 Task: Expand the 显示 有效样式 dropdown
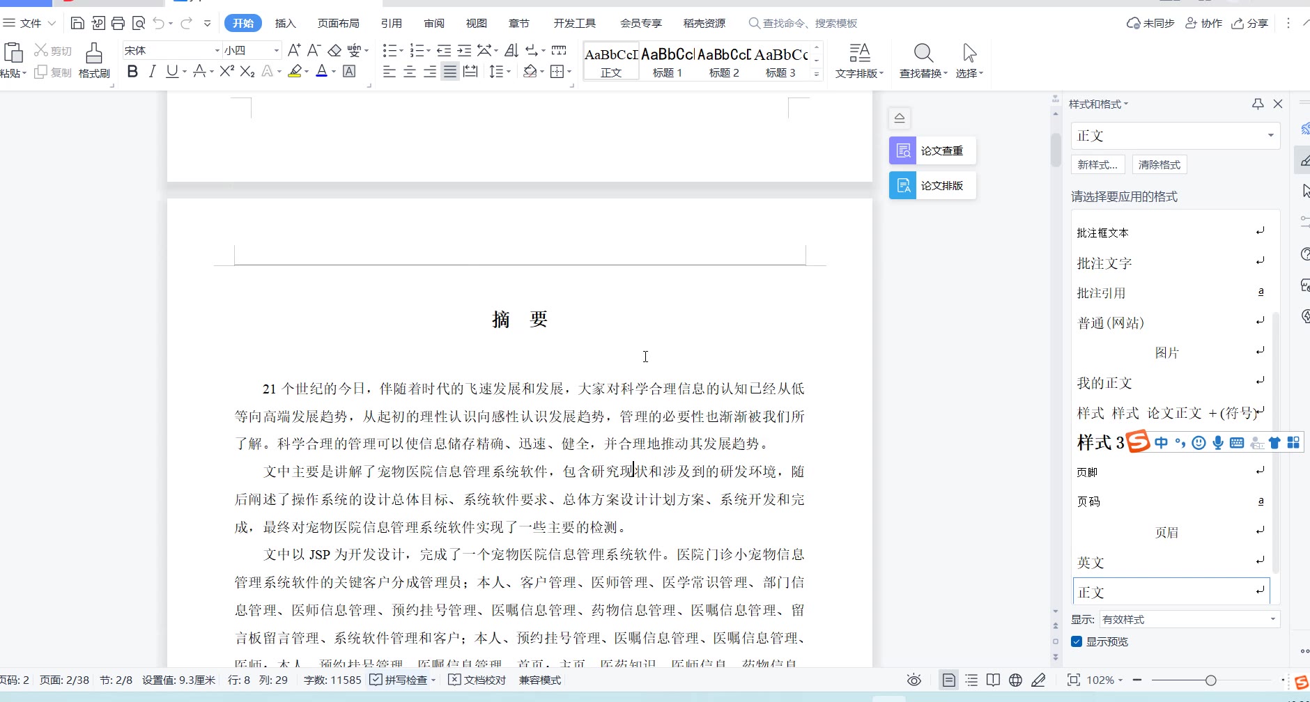[x=1272, y=619]
